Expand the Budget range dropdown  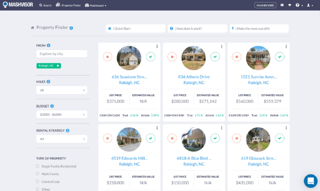click(61, 114)
